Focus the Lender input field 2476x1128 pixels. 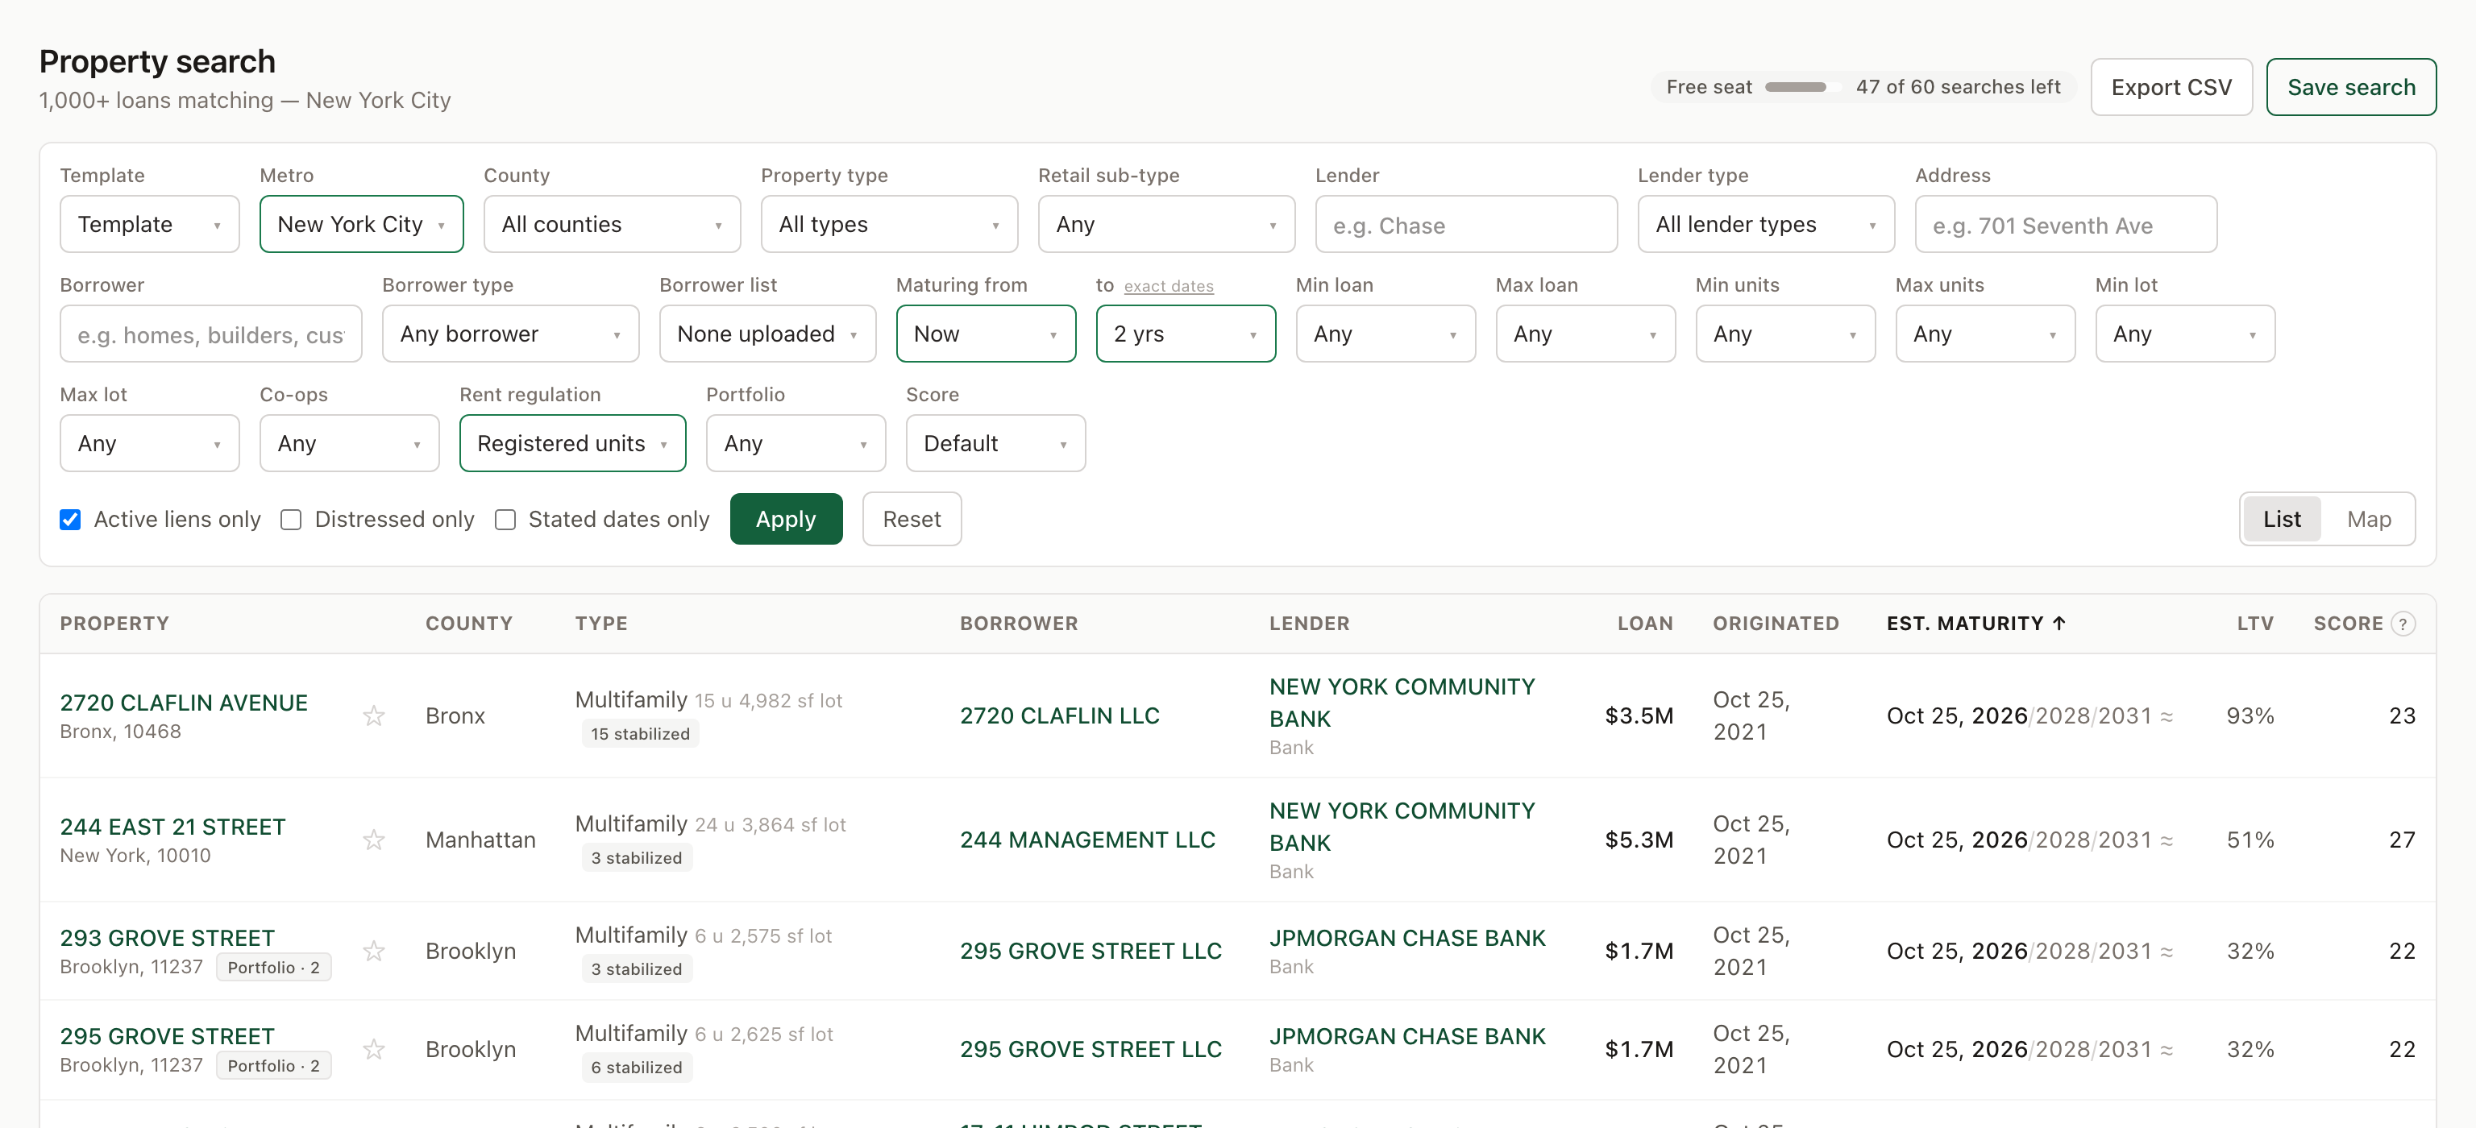coord(1466,224)
